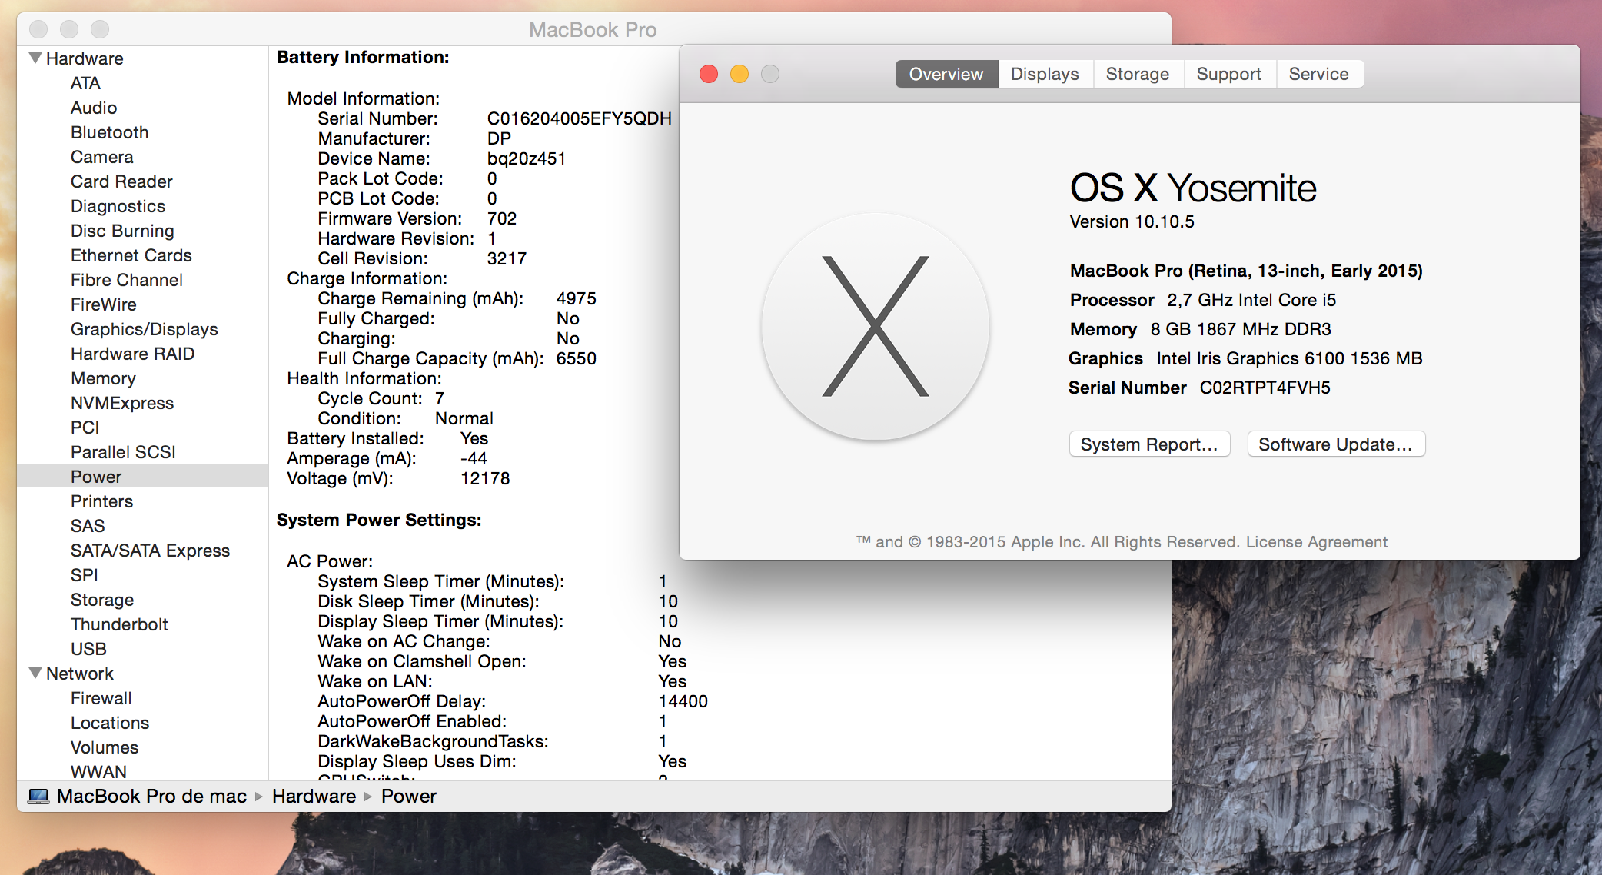The image size is (1602, 875).
Task: Select Storage in the sidebar list
Action: click(102, 600)
